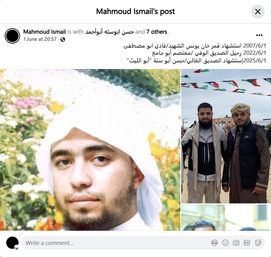Open the sticker picker icon
271x257 pixels.
coord(258,243)
